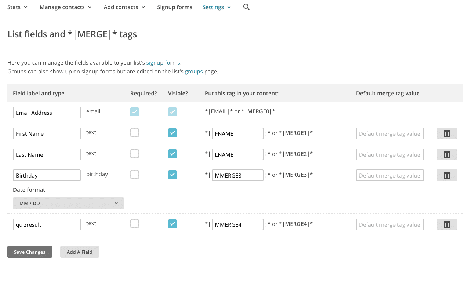The width and height of the screenshot is (476, 300).
Task: Click the 'email' field type text
Action: pos(93,111)
